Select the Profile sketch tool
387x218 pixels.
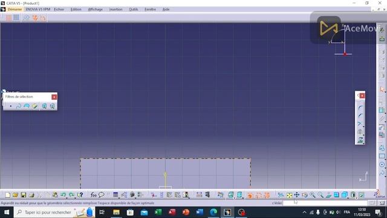[x=382, y=148]
